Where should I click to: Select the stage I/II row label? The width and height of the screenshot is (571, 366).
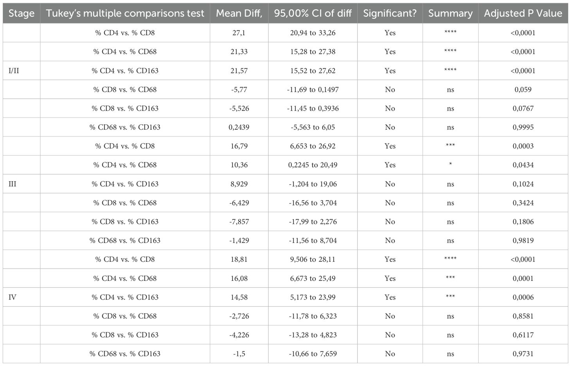(14, 71)
